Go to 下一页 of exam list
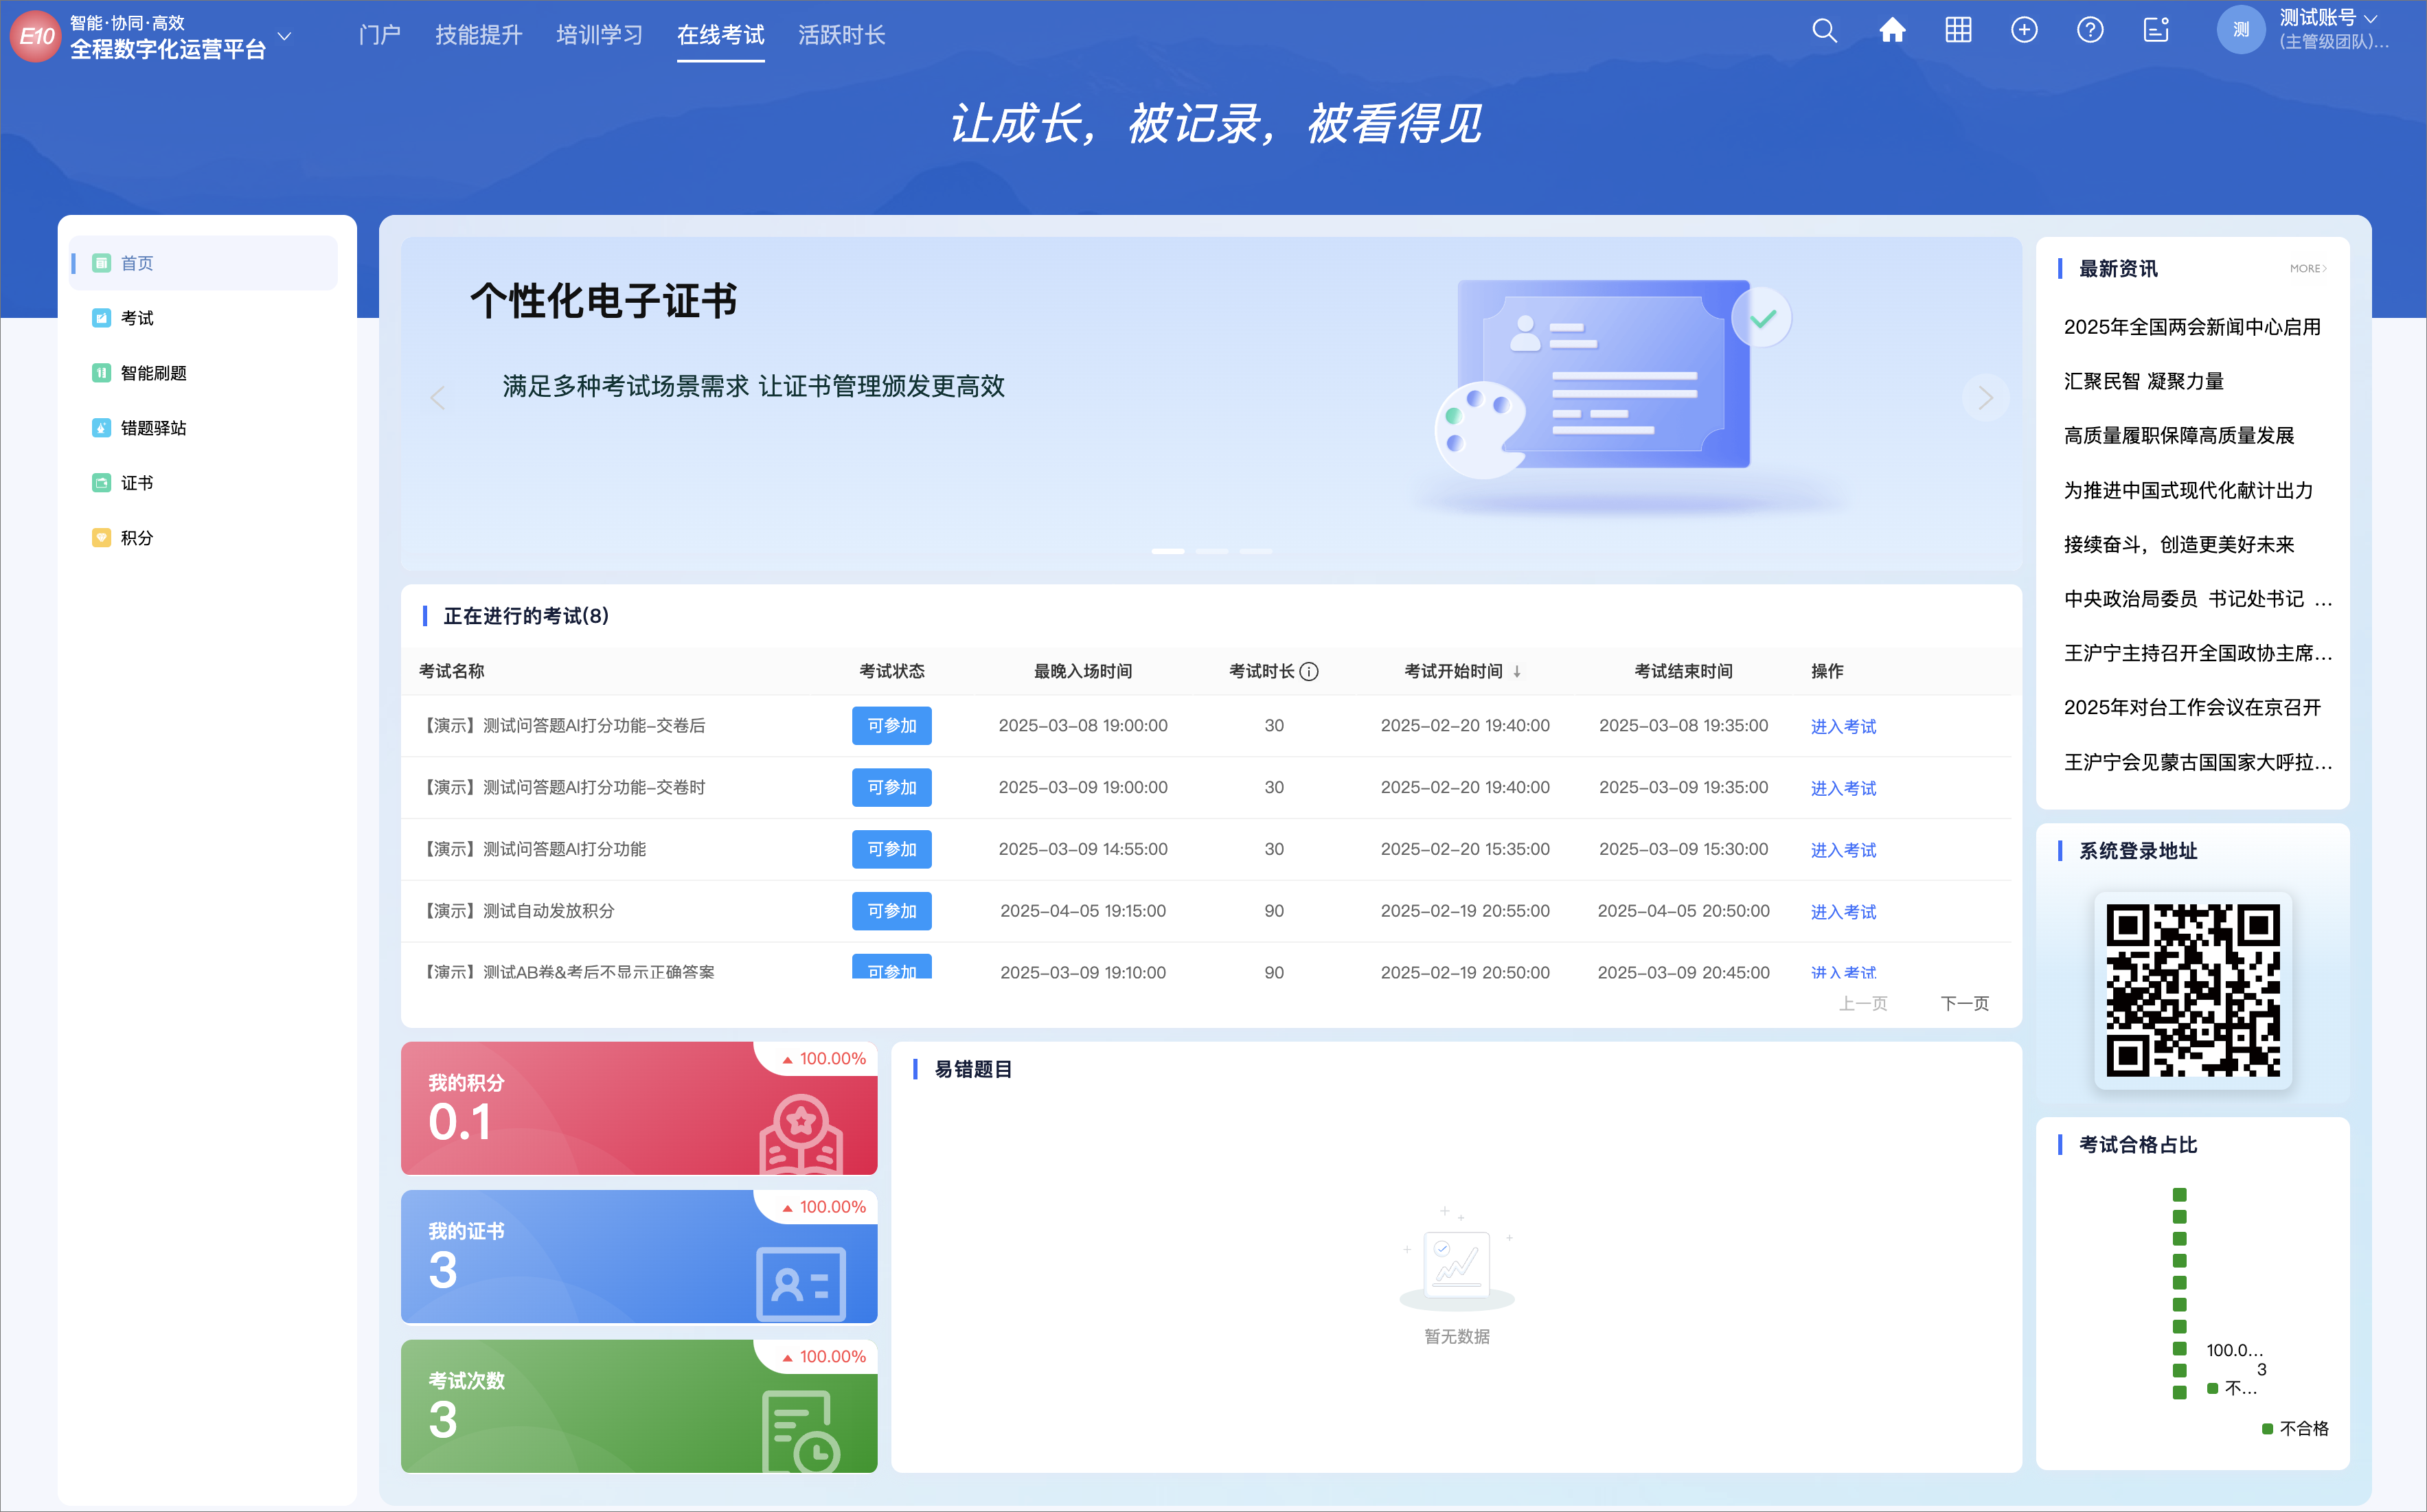Viewport: 2427px width, 1512px height. (x=1964, y=1003)
